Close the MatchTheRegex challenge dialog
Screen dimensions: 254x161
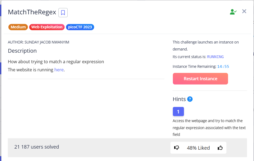tap(244, 11)
